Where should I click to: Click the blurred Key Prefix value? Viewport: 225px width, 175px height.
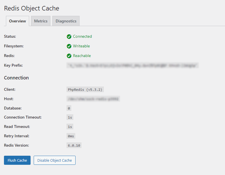(x=132, y=66)
